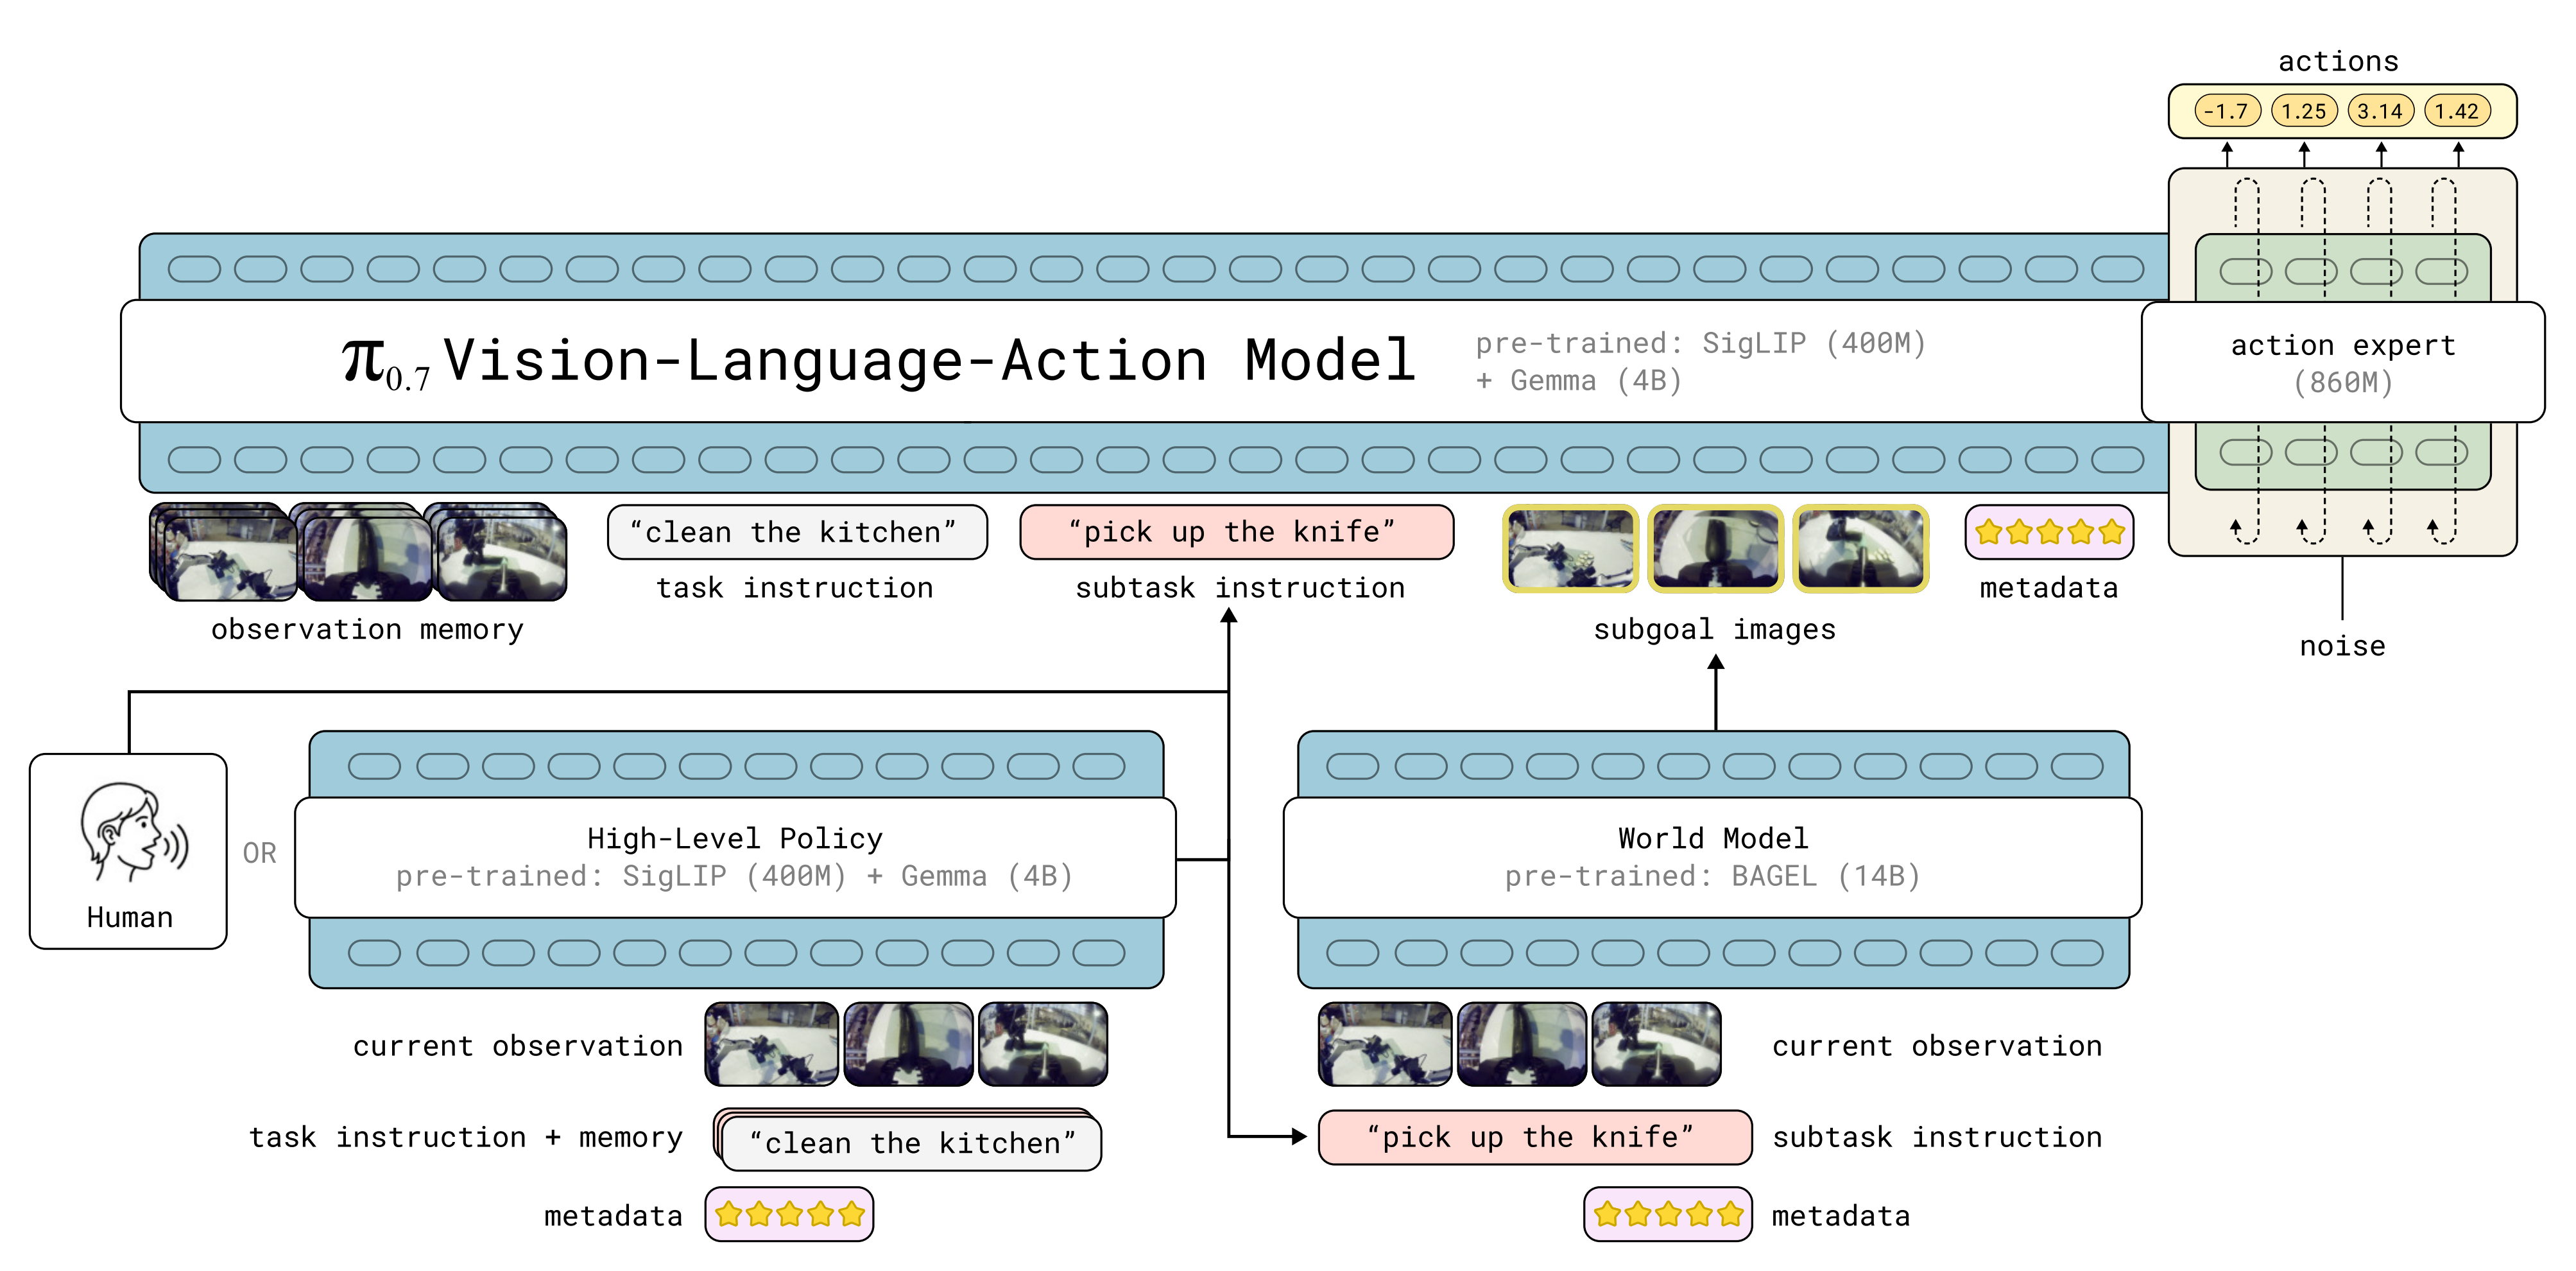The image size is (2576, 1271).
Task: Select the middle yellow-bordered subgoal image
Action: tap(1715, 548)
